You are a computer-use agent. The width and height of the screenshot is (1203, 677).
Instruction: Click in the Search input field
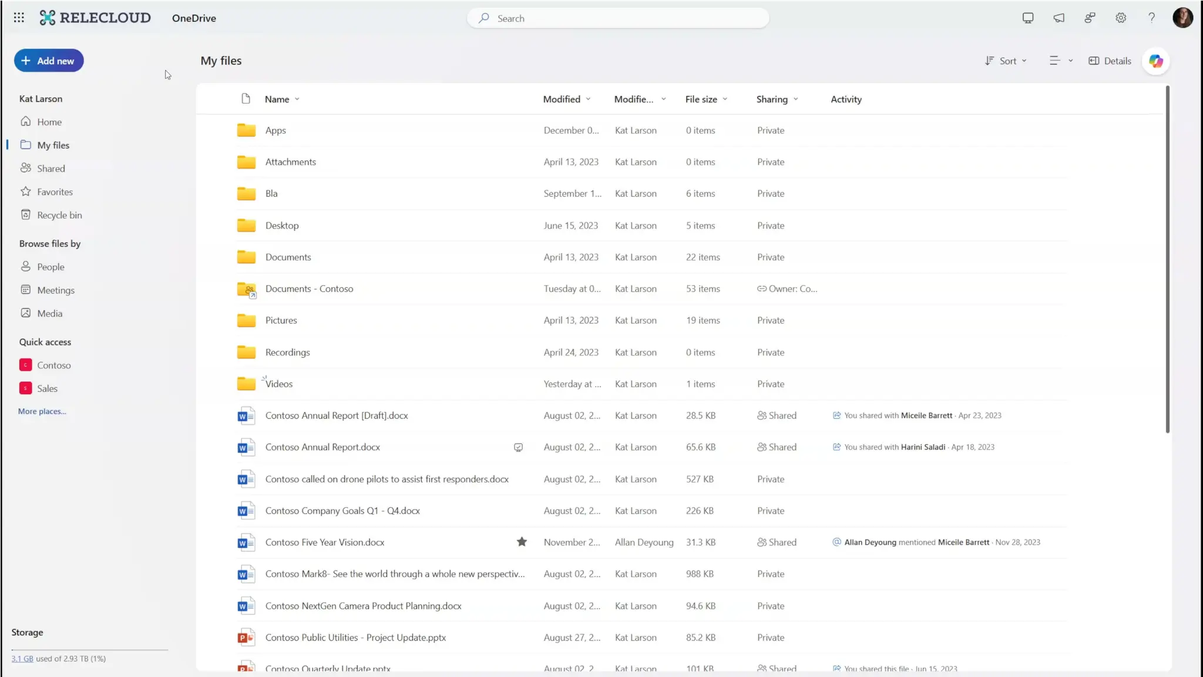pyautogui.click(x=618, y=18)
